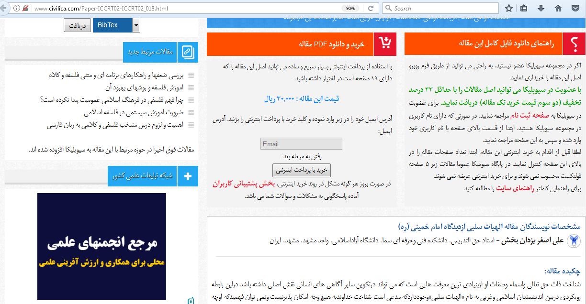Go to the browser home page
The image size is (586, 304).
pyautogui.click(x=558, y=8)
